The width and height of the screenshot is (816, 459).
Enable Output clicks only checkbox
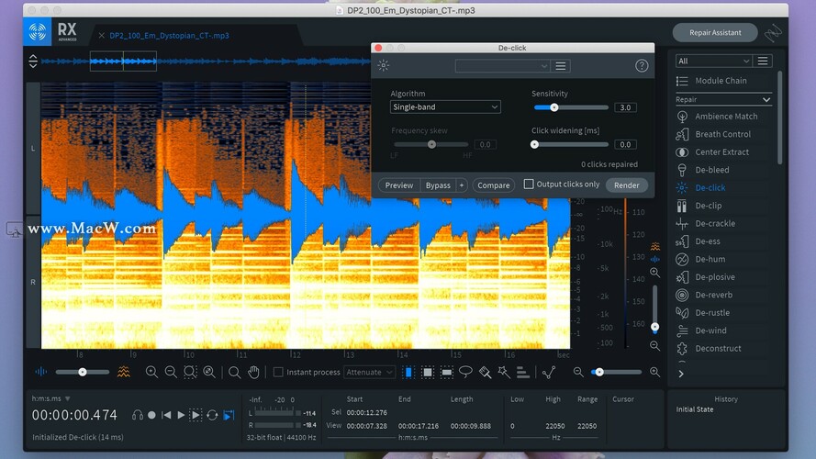click(529, 184)
